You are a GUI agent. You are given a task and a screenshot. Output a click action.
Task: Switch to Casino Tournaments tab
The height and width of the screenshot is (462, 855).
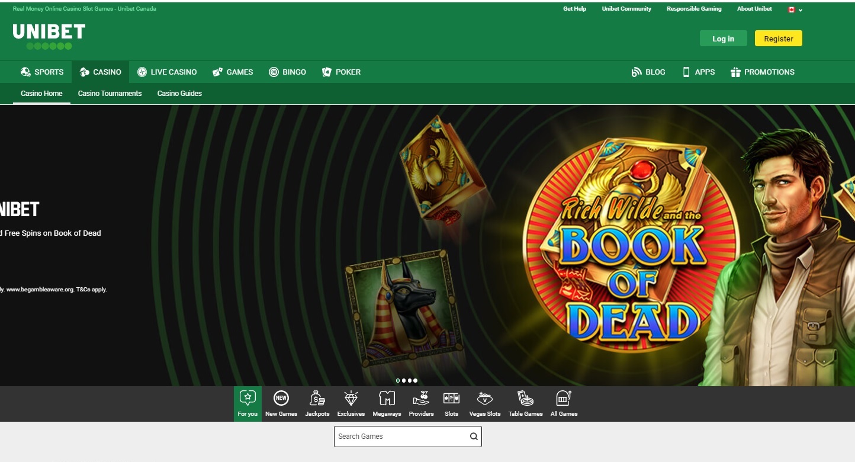pos(110,94)
